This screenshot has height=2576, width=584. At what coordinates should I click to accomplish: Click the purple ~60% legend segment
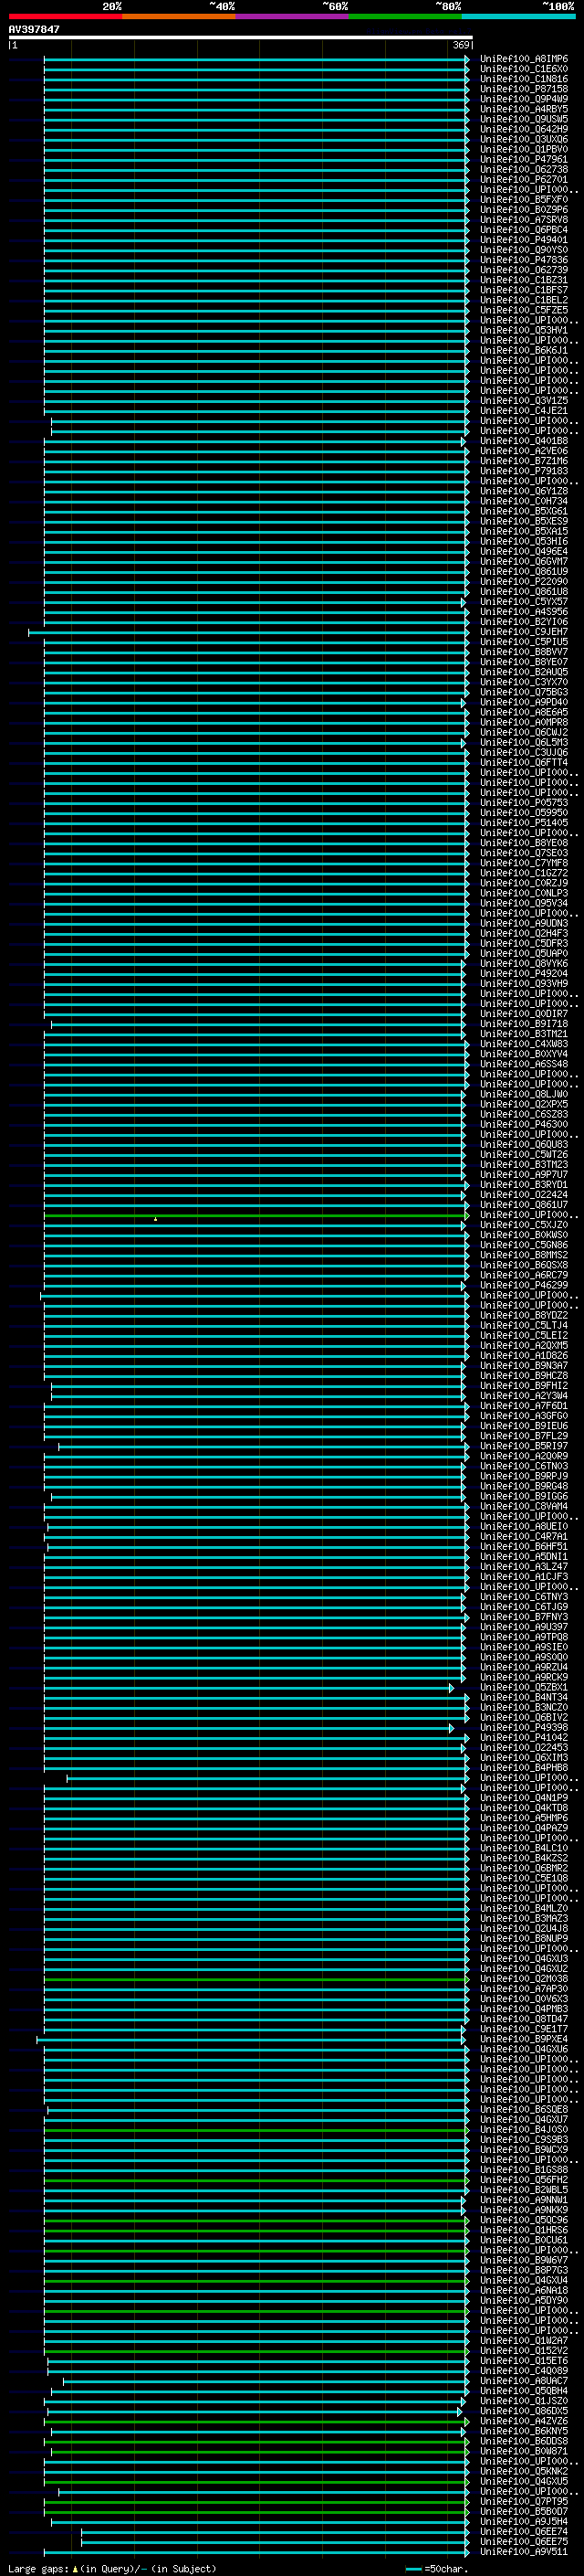pyautogui.click(x=291, y=16)
